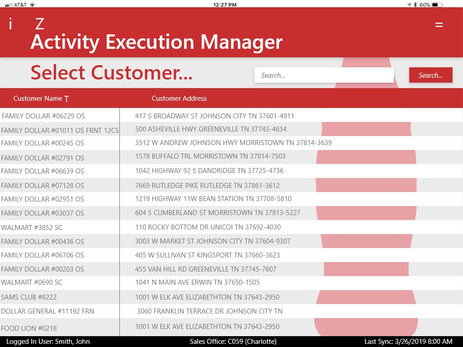Click address 7669 RUTLEDGE PIKE RUTLEDGE
This screenshot has height=347, width=463.
click(207, 186)
